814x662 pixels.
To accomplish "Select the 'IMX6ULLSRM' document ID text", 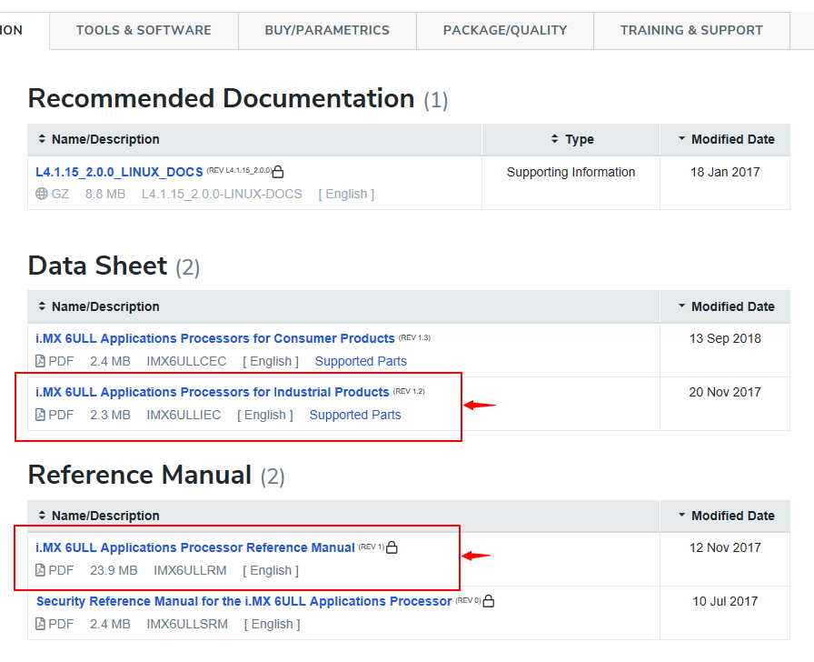I will [187, 624].
